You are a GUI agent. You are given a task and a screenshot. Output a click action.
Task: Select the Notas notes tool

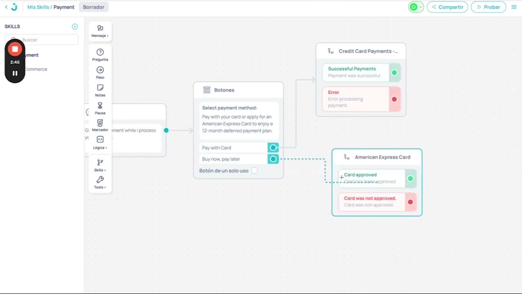coord(100,91)
